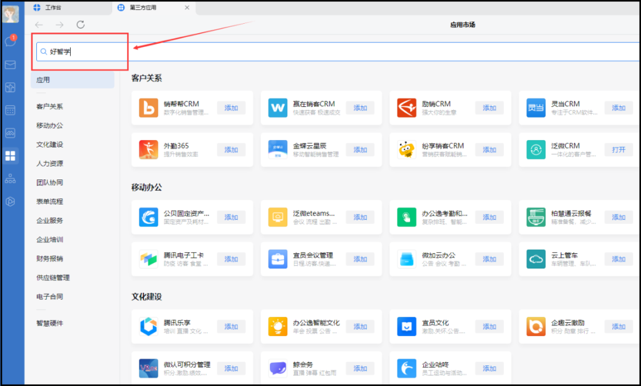Screen dimensions: 641x386
Task: Switch to the 工作台 tab
Action: (x=68, y=8)
